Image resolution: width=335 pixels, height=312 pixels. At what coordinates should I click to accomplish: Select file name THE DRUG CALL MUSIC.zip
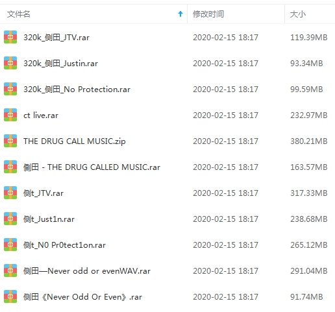(75, 141)
